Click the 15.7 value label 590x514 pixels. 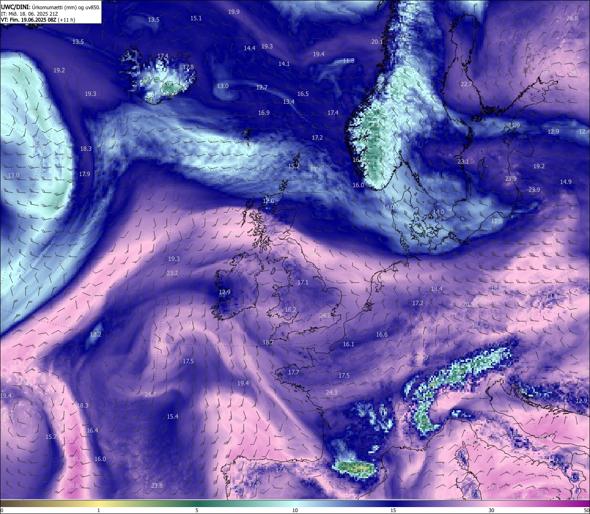(51, 437)
